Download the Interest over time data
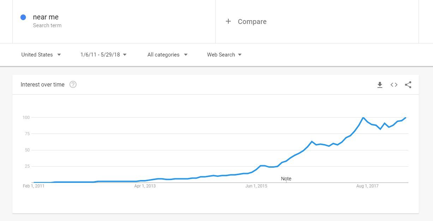 [x=380, y=85]
